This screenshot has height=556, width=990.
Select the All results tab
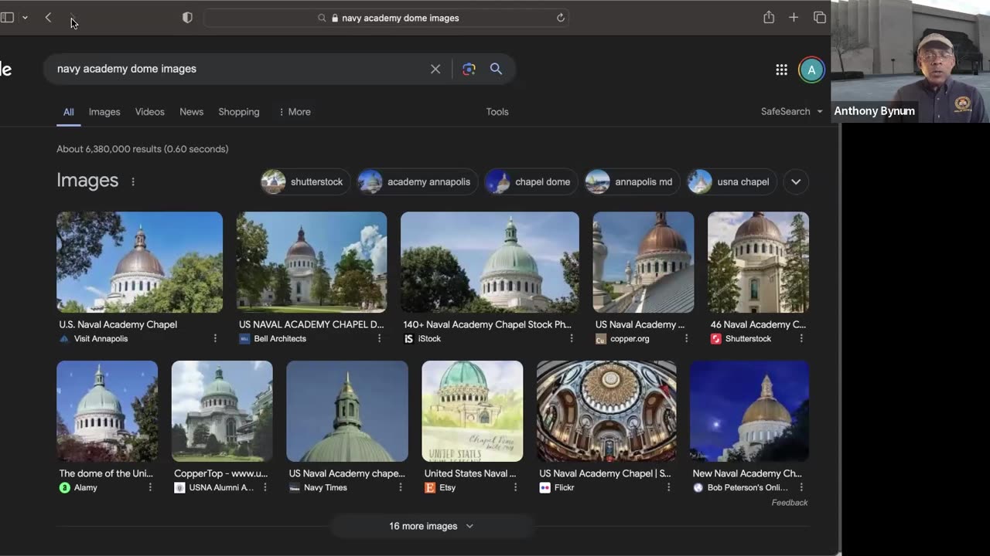(x=68, y=112)
